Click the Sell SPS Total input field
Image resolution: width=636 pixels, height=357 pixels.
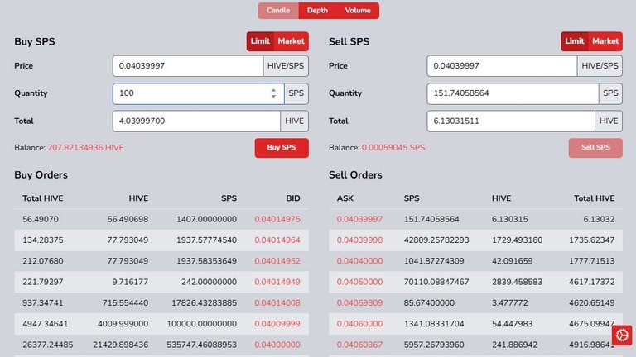(511, 121)
